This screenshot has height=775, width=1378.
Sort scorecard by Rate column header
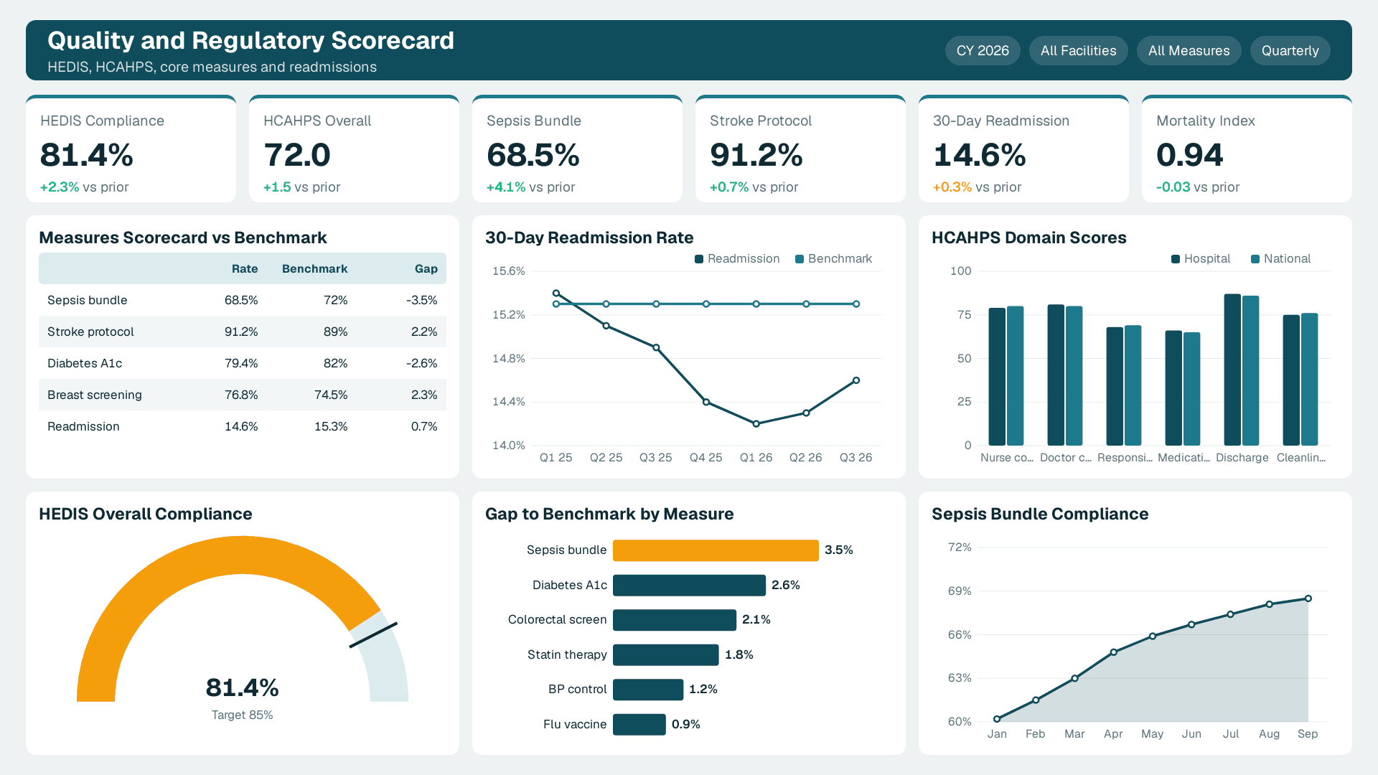click(x=245, y=268)
